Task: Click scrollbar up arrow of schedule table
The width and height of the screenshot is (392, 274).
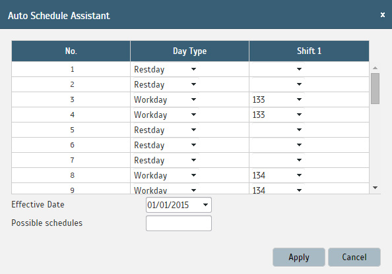Action: (375, 68)
